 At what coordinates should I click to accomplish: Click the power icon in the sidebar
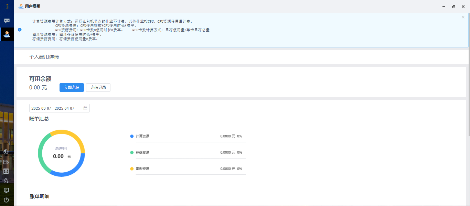coord(6,200)
